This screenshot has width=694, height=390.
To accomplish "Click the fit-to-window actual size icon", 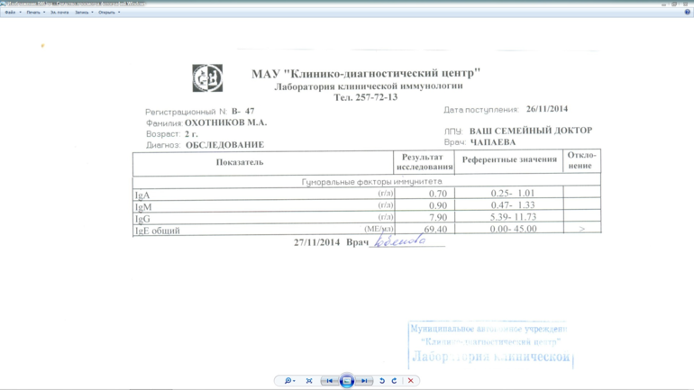I will 309,381.
